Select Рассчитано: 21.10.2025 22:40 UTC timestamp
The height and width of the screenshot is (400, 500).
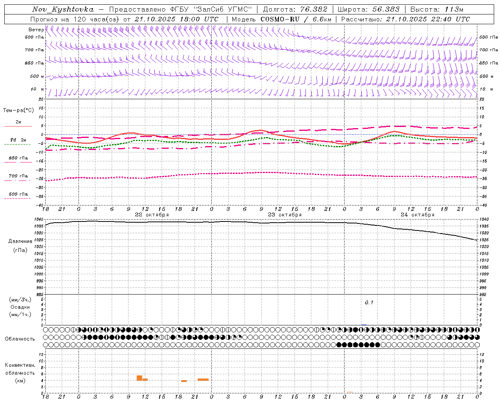pyautogui.click(x=405, y=19)
